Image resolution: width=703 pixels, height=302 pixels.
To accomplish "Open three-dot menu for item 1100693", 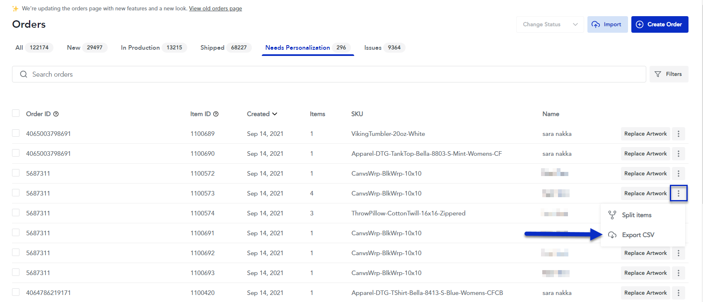I will (678, 273).
